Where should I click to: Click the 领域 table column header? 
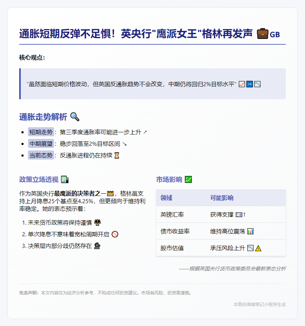tap(166, 198)
